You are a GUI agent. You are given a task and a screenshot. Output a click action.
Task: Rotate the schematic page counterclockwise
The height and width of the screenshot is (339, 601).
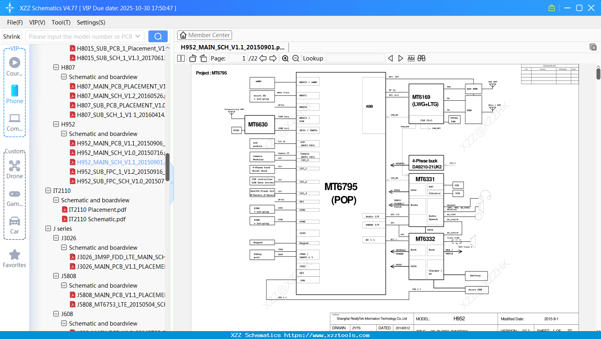pos(192,58)
